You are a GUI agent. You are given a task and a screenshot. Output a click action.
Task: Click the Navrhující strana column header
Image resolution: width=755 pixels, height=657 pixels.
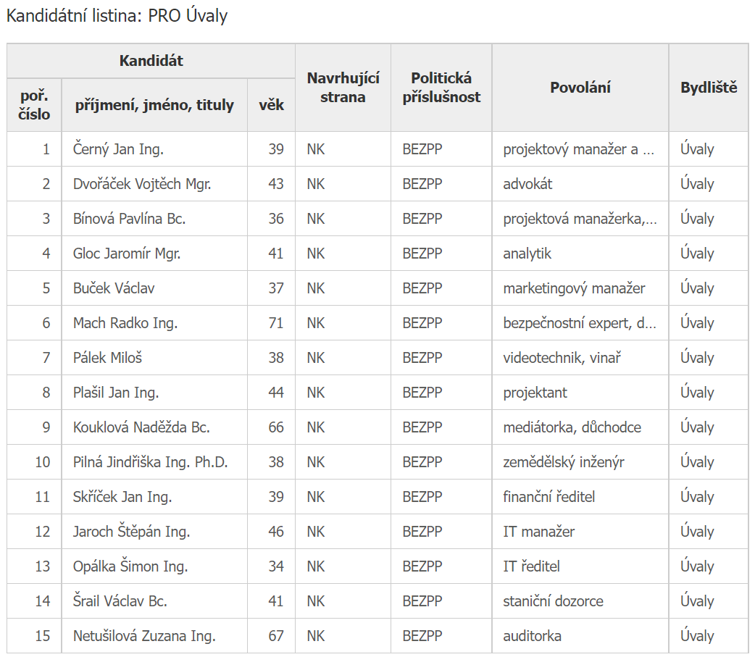click(343, 88)
